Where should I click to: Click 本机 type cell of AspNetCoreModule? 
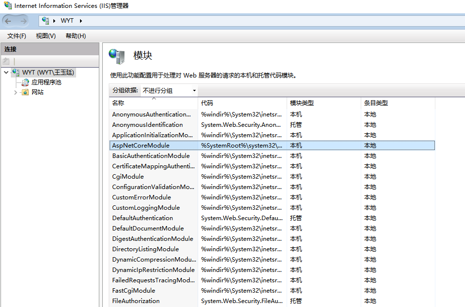pos(296,146)
